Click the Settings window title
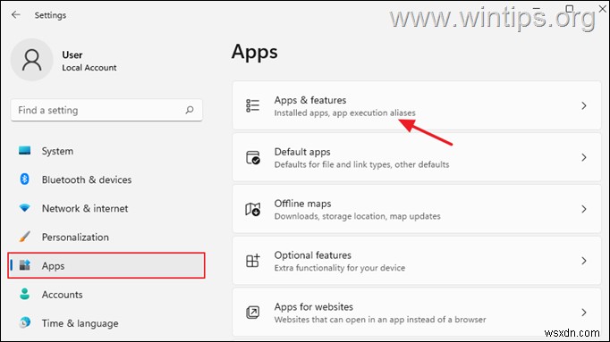 (x=50, y=15)
